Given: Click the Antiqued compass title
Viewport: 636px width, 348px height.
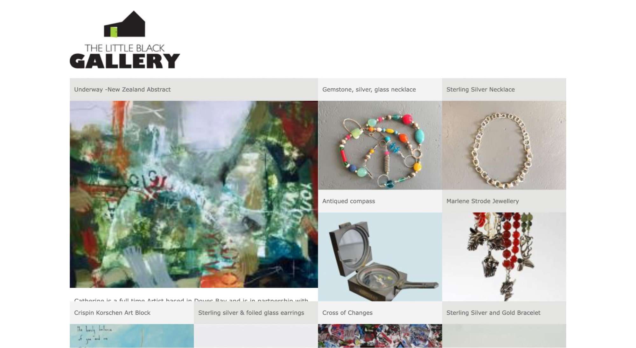Looking at the screenshot, I should [x=348, y=201].
